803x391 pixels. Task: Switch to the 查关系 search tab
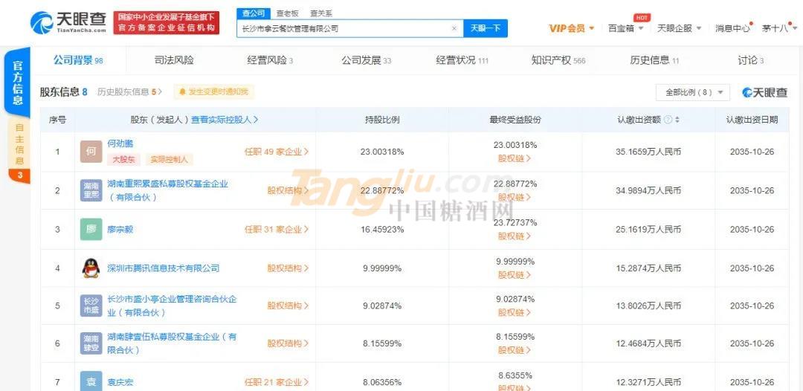click(320, 13)
